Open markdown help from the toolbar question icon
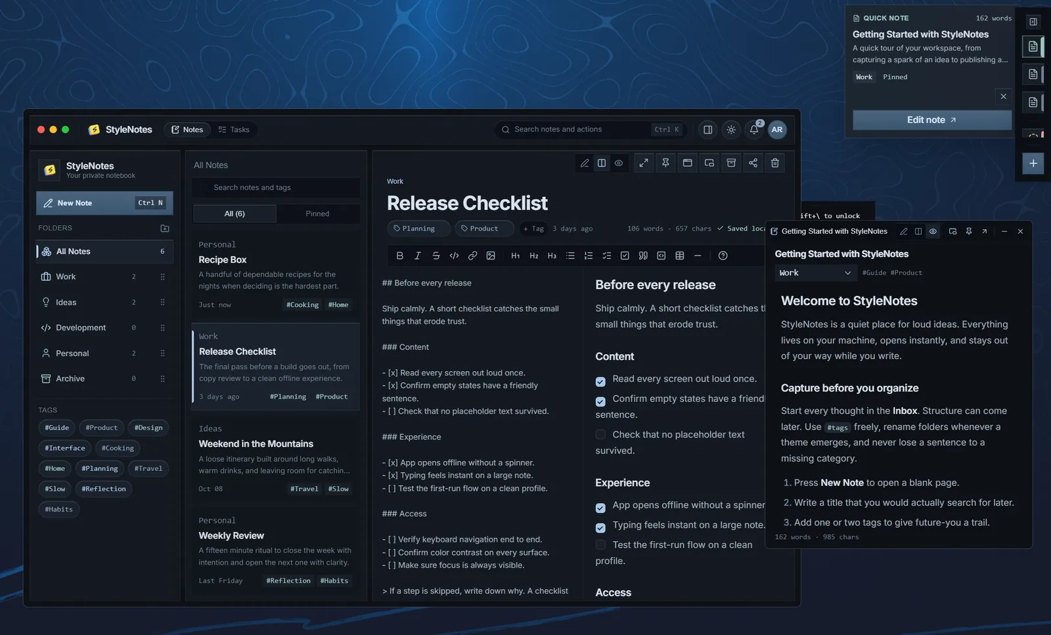 (723, 255)
